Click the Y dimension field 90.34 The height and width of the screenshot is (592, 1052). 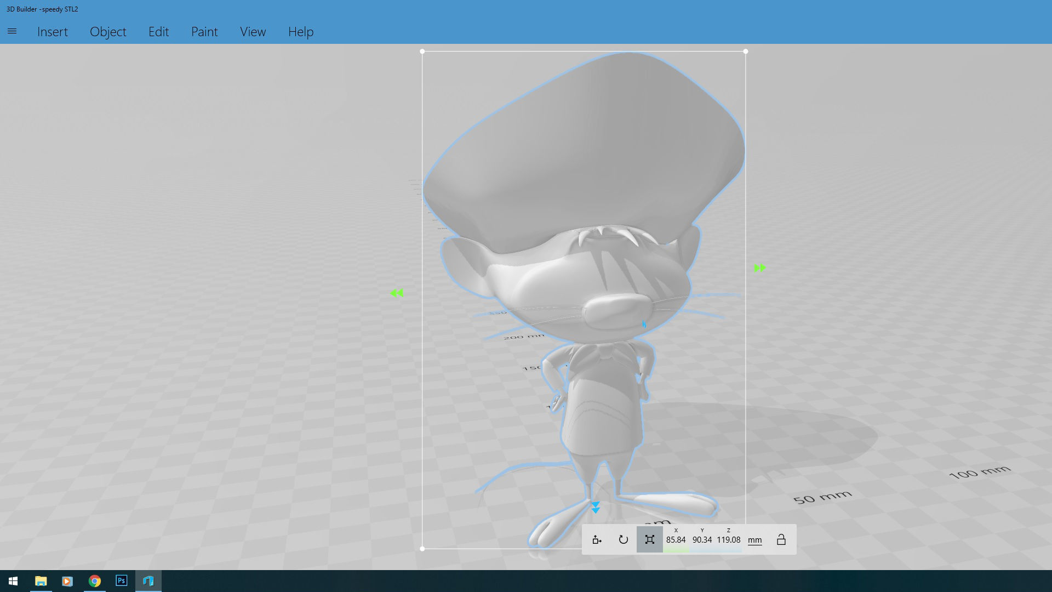pos(702,540)
